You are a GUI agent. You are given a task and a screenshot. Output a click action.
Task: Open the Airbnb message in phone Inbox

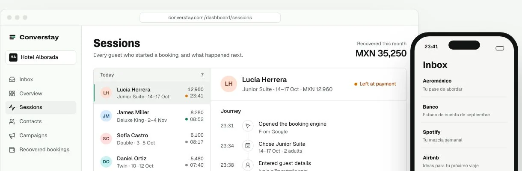pyautogui.click(x=465, y=161)
